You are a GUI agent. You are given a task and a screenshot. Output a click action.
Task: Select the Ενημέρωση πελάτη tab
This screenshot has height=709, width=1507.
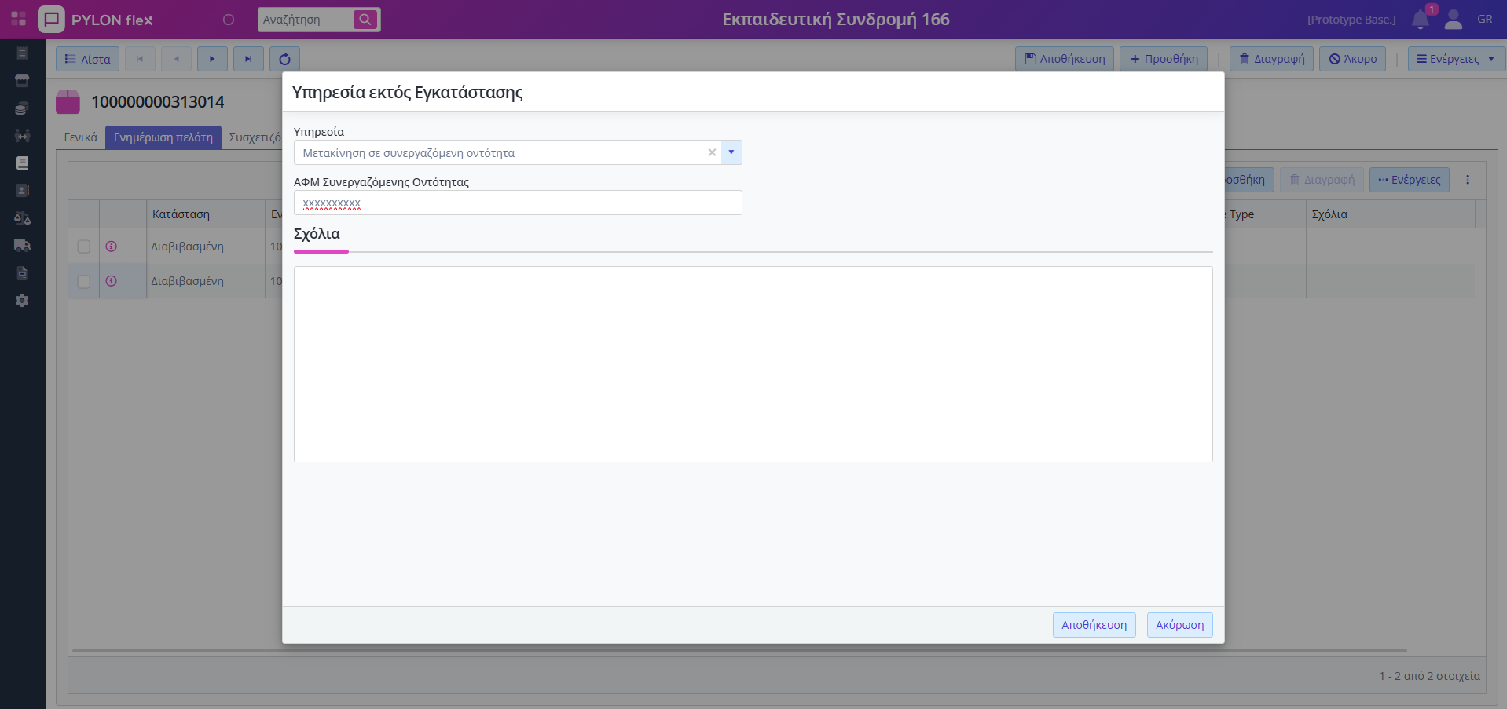pyautogui.click(x=163, y=137)
